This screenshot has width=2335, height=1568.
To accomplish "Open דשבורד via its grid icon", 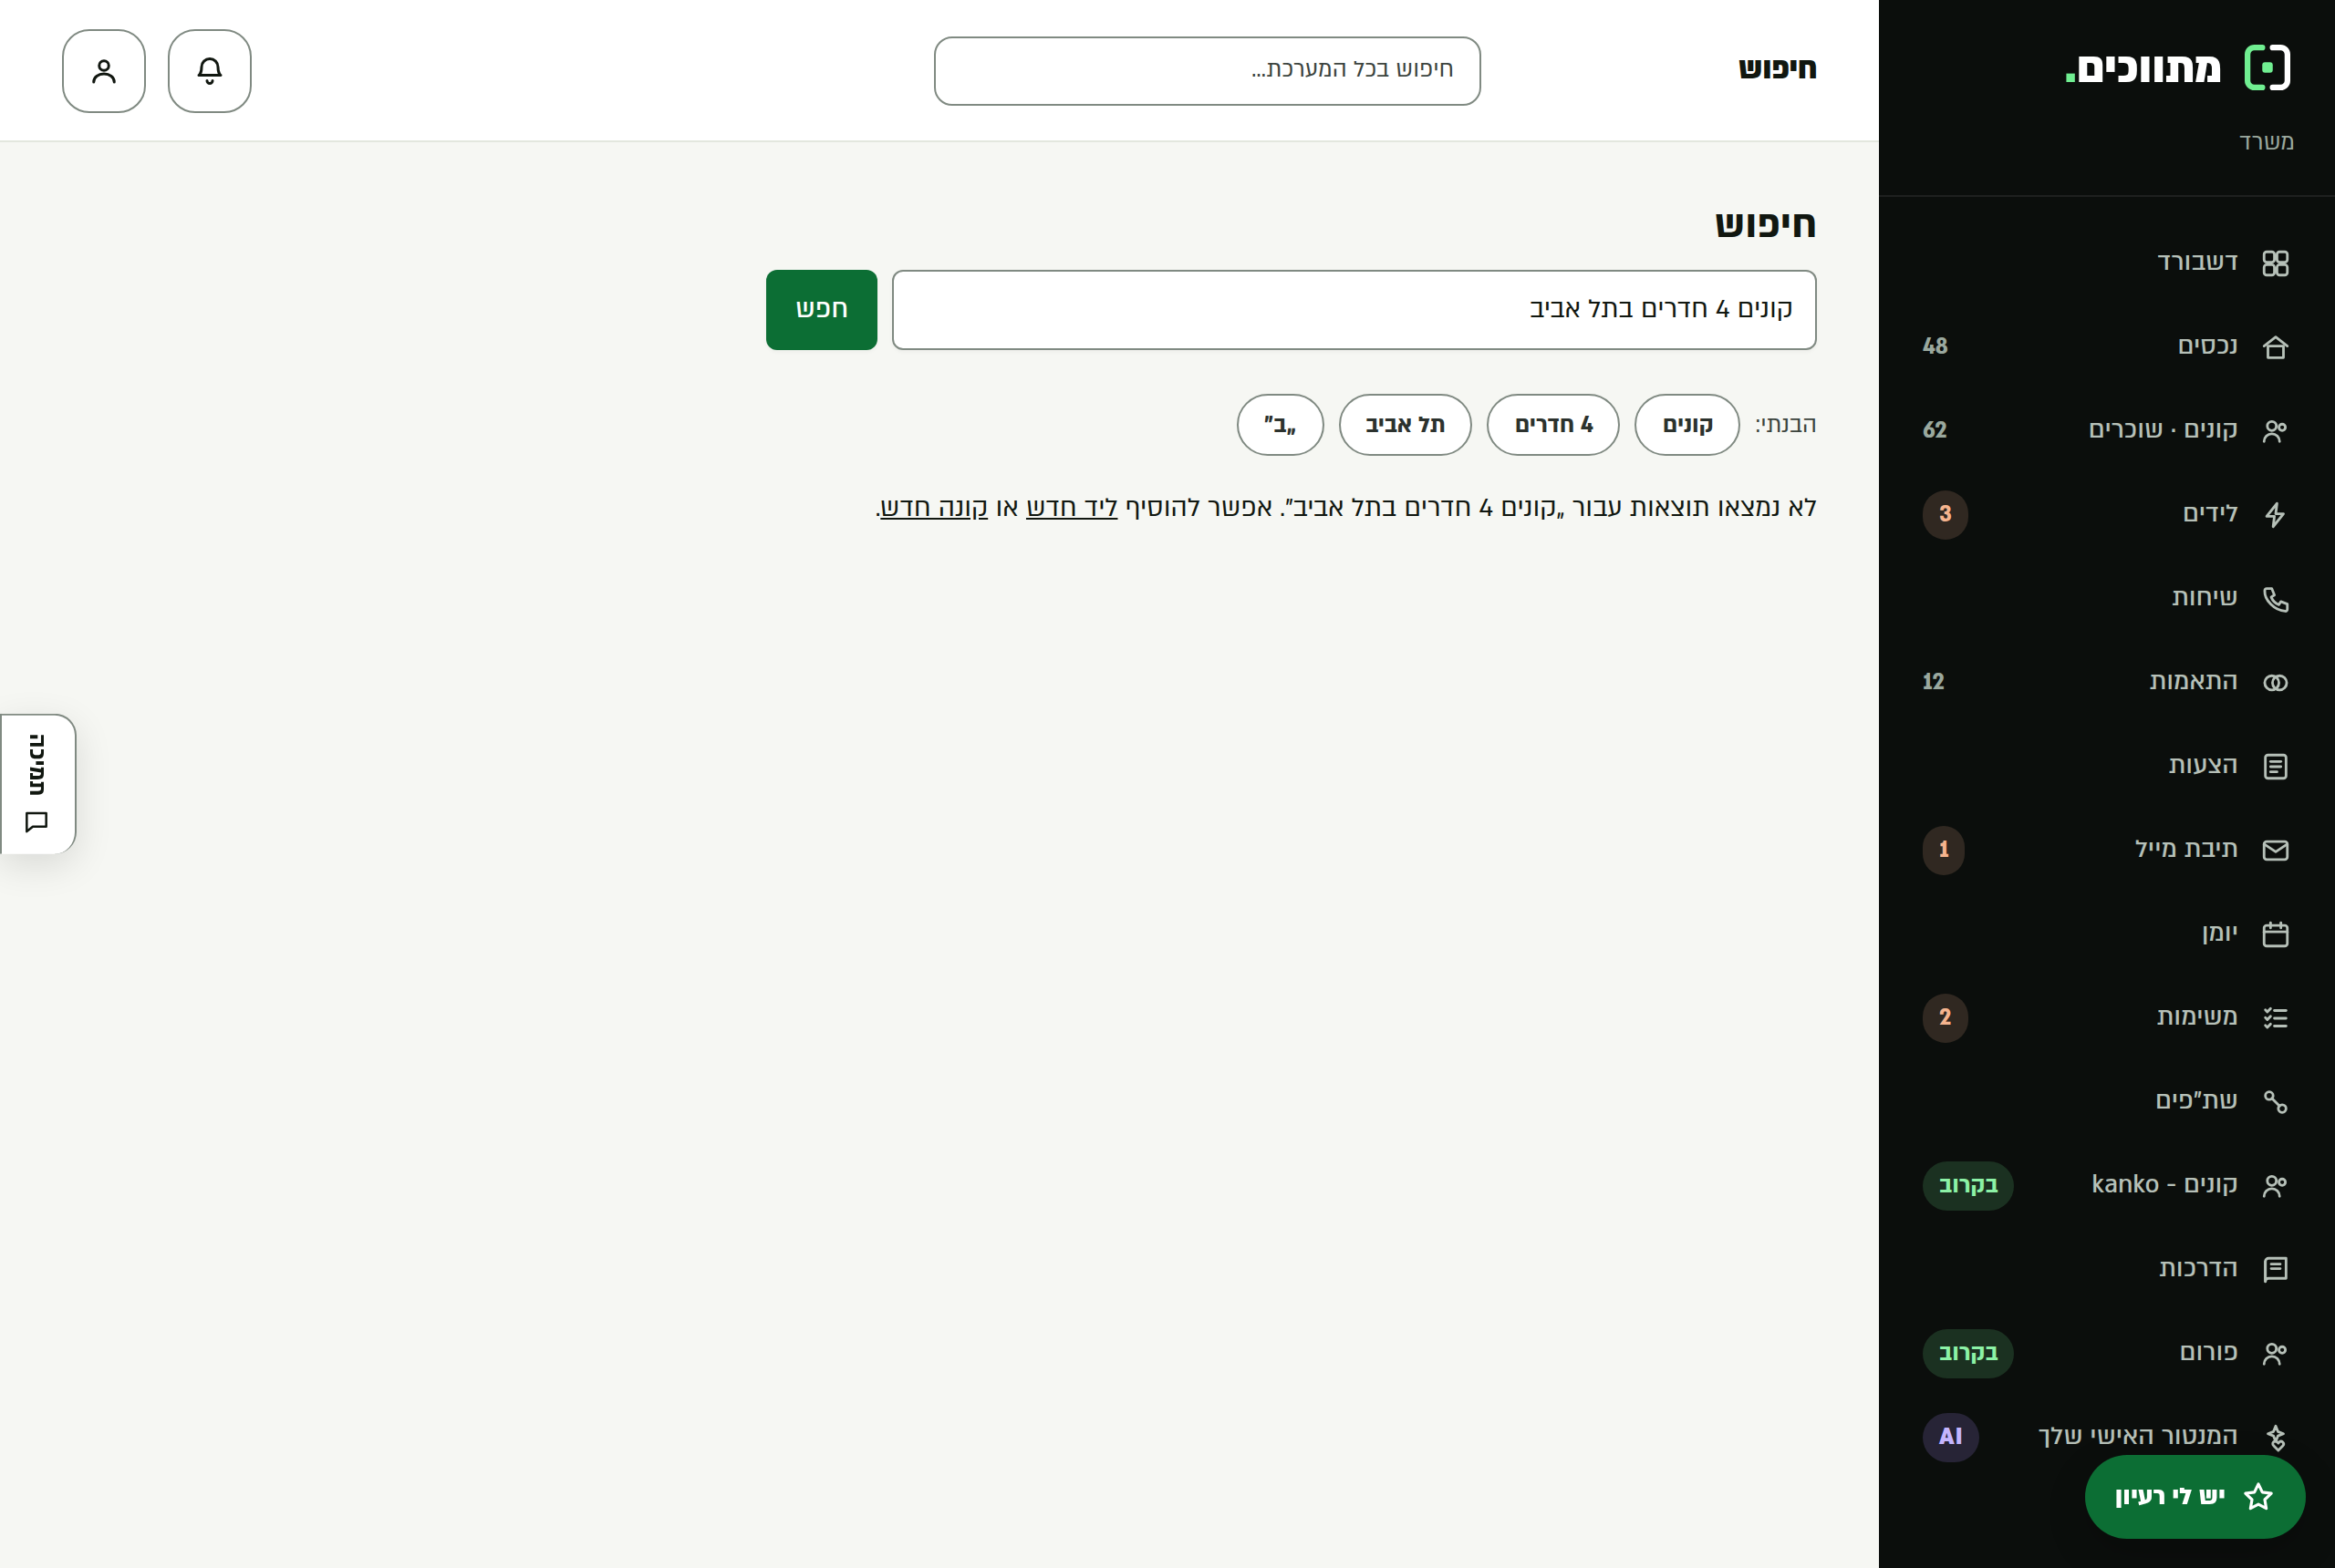I will point(2275,263).
